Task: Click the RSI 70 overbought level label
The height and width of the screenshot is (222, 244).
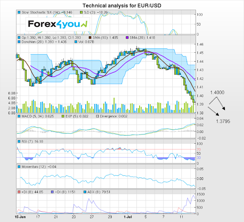Action: click(199, 150)
